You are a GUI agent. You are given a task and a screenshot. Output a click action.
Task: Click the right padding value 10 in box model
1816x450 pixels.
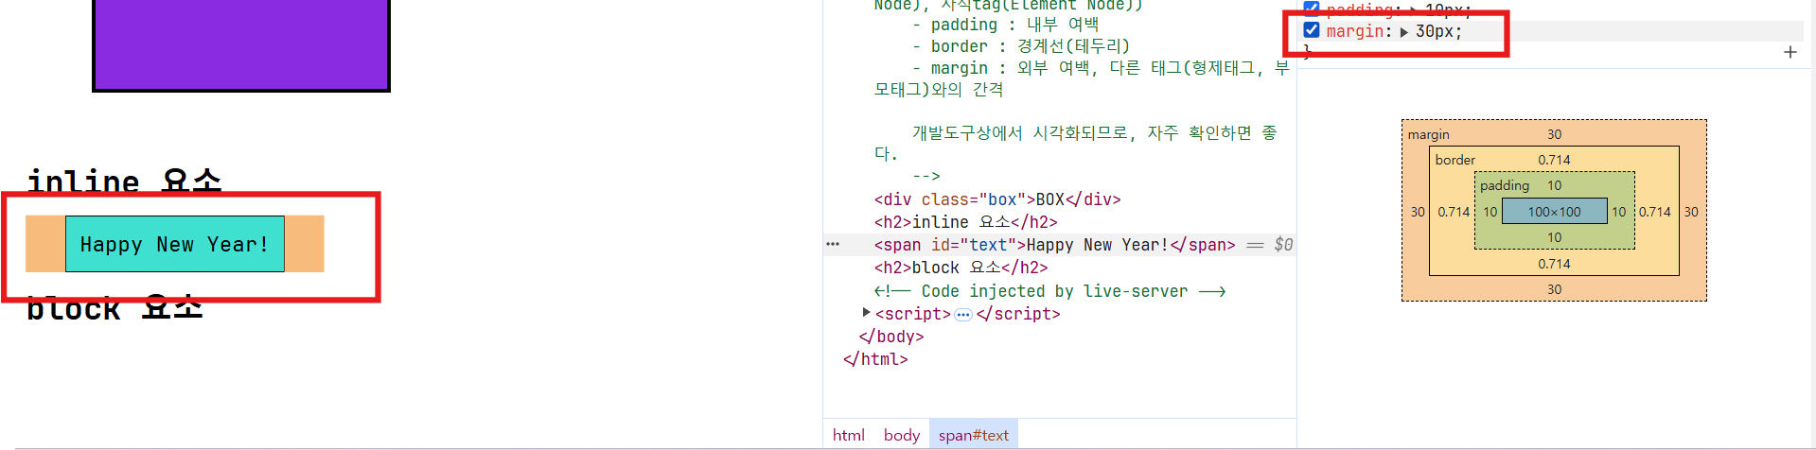click(x=1618, y=212)
